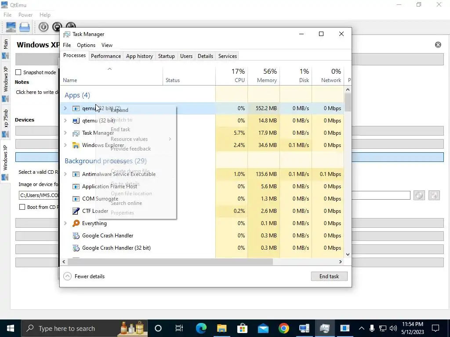This screenshot has width=450, height=337.
Task: Select the COM Surrogate icon
Action: [76, 199]
